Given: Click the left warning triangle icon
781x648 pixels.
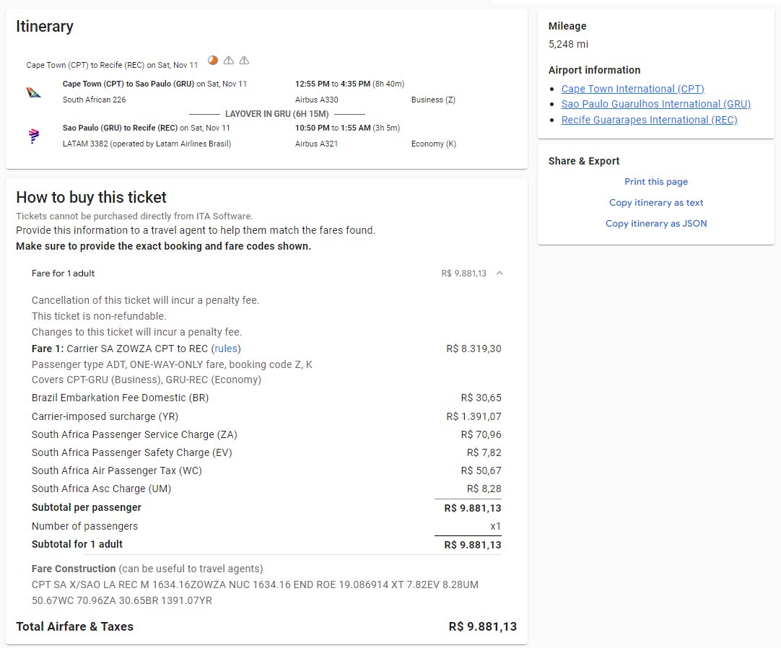Looking at the screenshot, I should 229,61.
